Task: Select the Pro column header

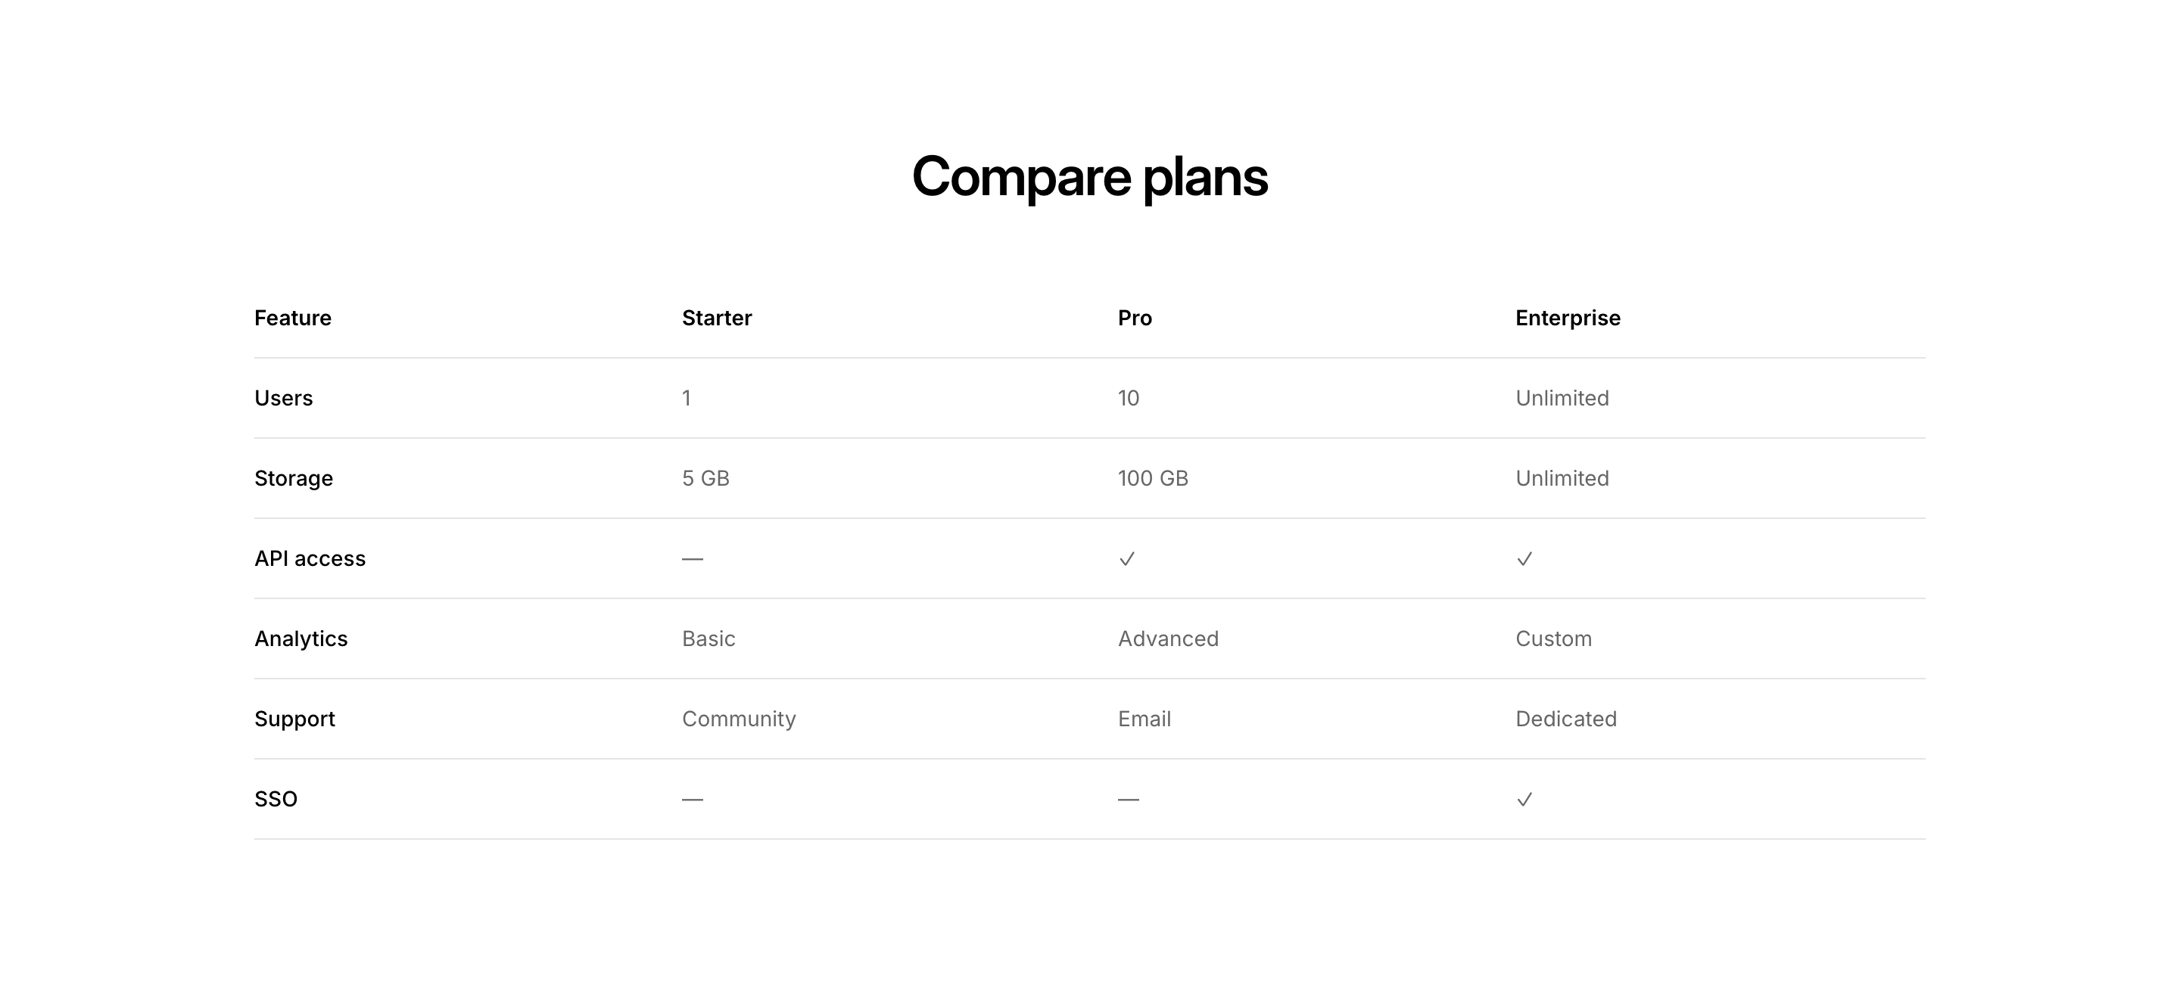Action: 1135,318
